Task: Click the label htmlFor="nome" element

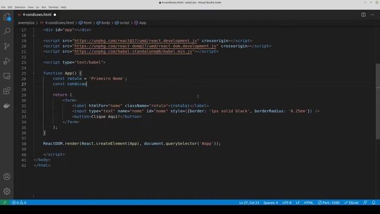Action: tap(140, 106)
